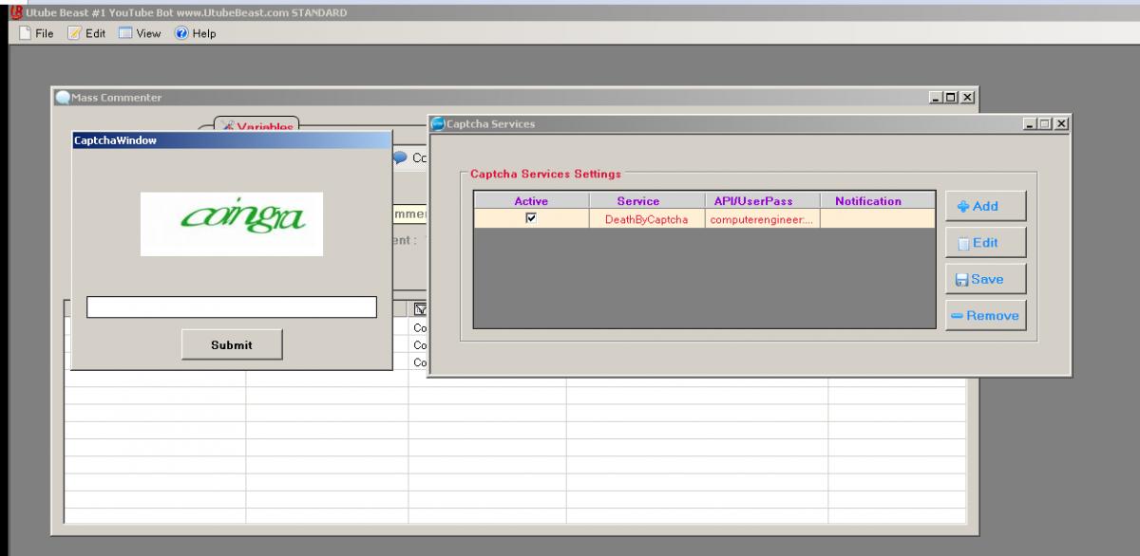Maximize the Mass Commenter window
Viewport: 1140px width, 556px height.
(953, 98)
